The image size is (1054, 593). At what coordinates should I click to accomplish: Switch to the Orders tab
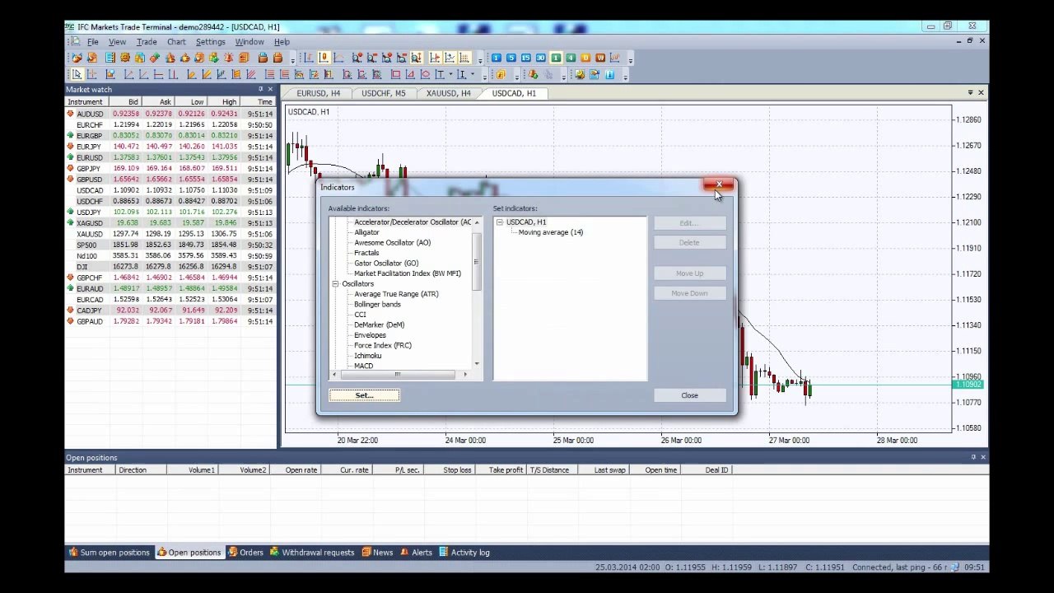click(x=245, y=553)
